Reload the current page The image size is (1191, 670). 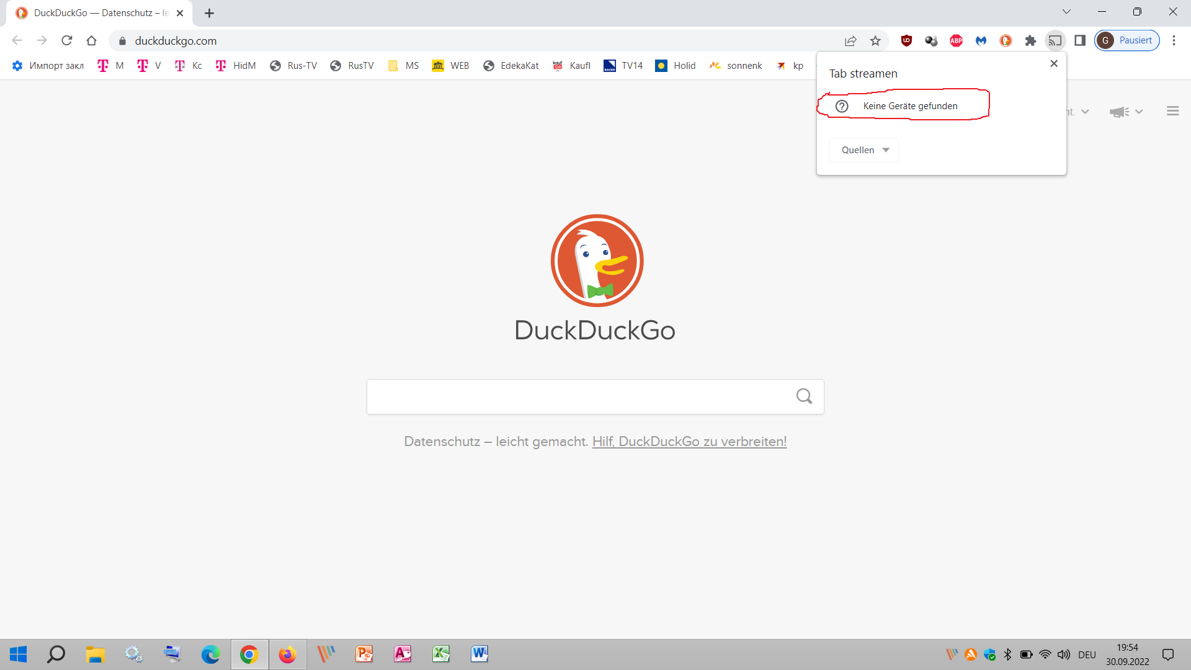tap(67, 41)
